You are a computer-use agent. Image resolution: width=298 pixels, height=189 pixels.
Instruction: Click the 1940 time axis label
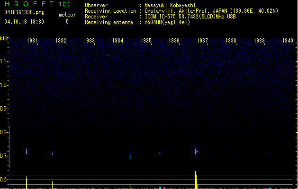point(288,41)
